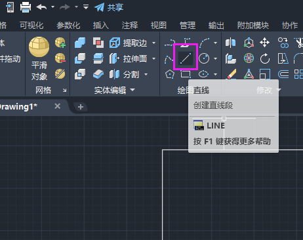303x240 pixels.
Task: Click the 拉伸面 extrude faces button
Action: pos(129,58)
